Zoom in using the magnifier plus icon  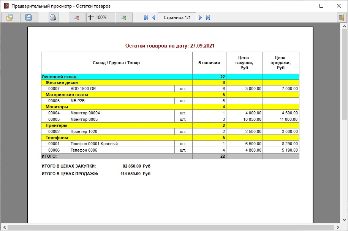click(x=123, y=17)
